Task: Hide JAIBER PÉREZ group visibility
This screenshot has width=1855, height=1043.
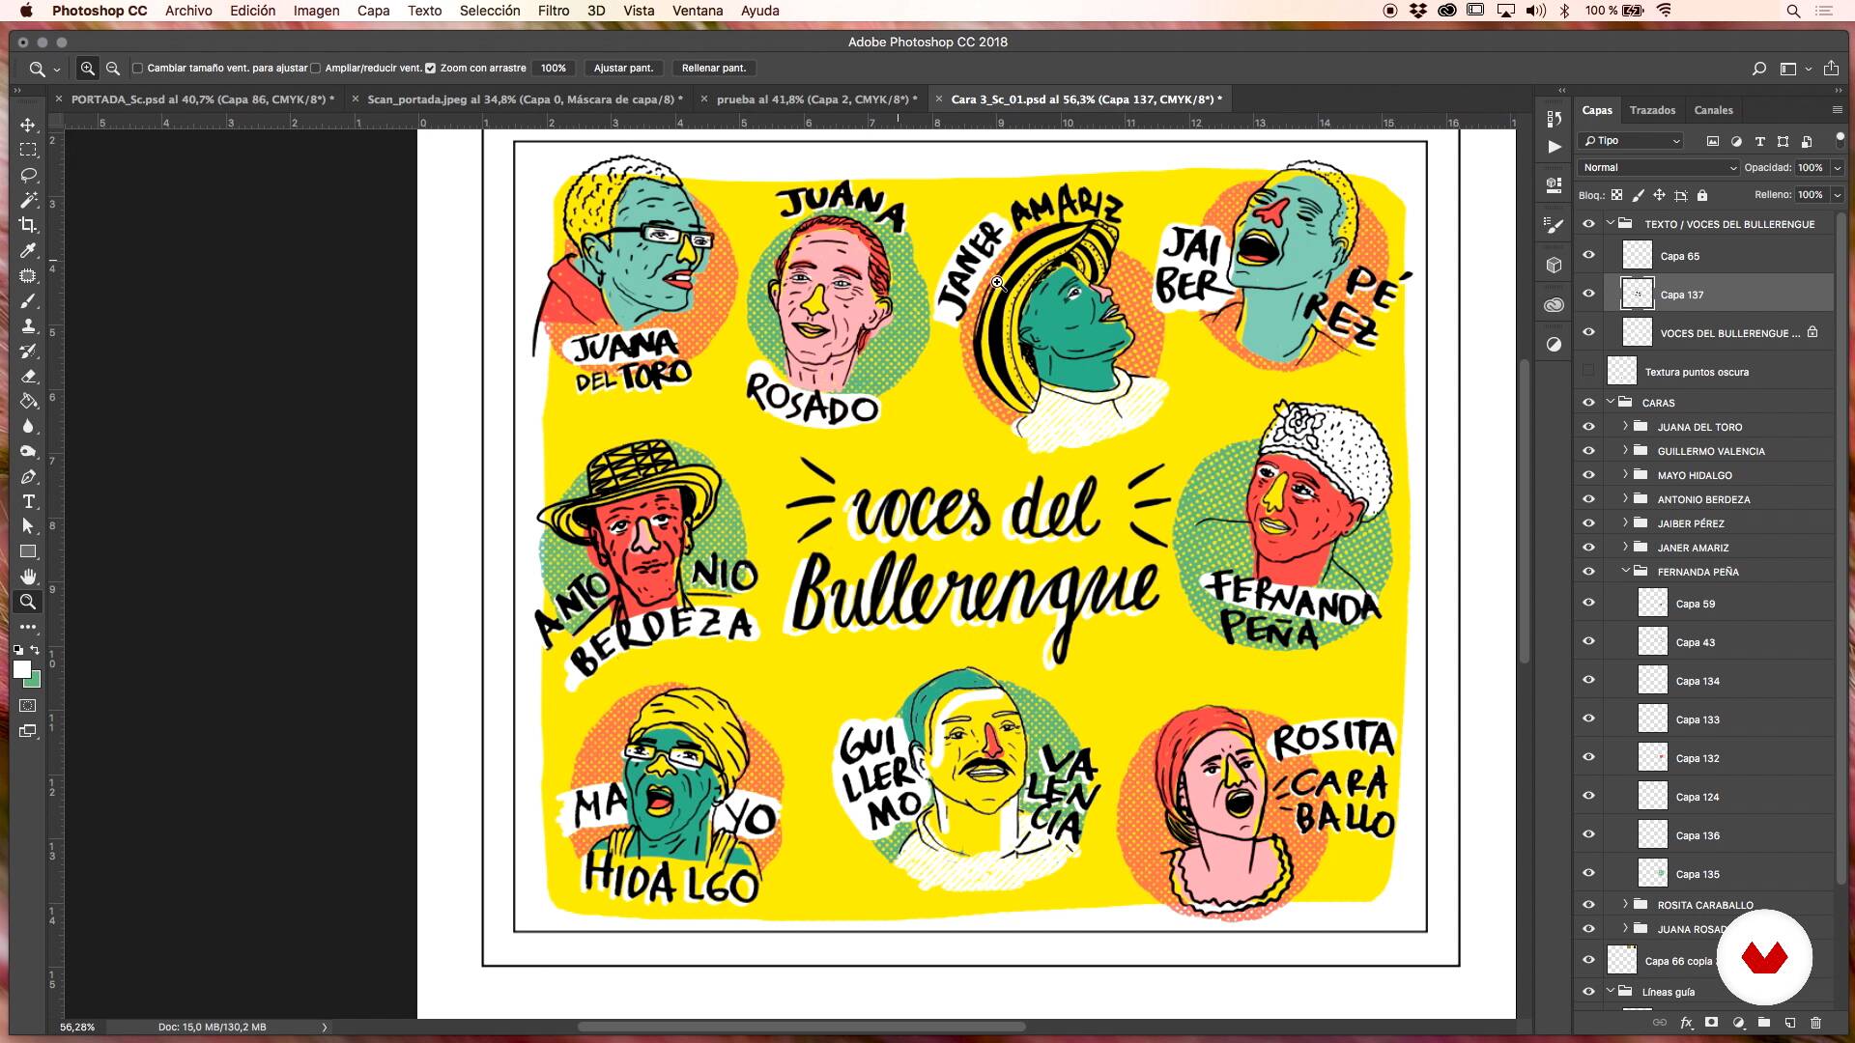Action: point(1588,523)
